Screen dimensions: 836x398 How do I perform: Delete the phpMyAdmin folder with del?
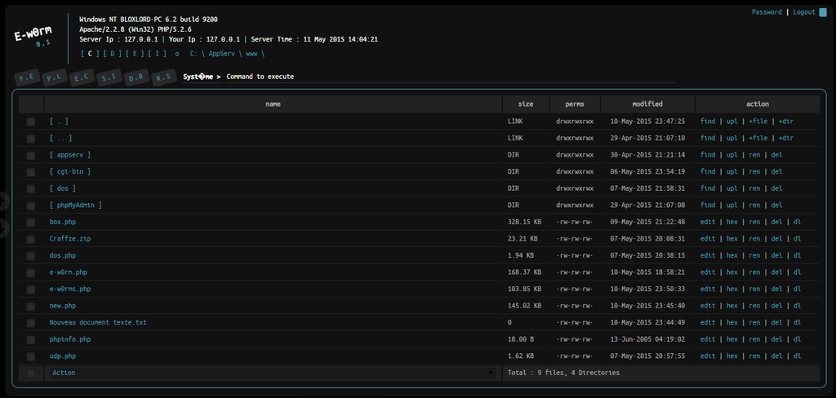click(777, 206)
